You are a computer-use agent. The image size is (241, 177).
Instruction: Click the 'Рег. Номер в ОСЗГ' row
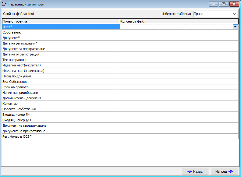(61, 136)
